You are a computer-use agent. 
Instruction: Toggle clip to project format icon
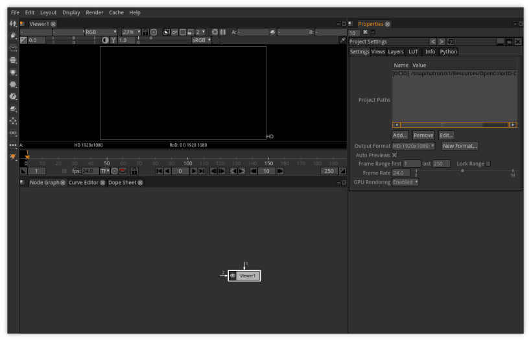(x=166, y=32)
